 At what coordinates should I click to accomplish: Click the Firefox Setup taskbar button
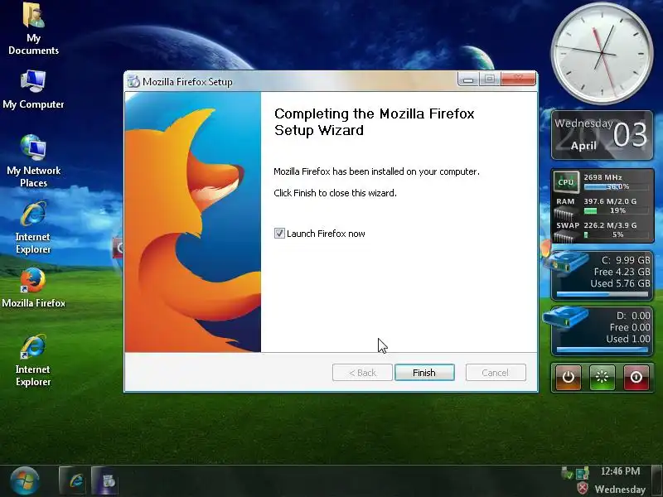pos(105,480)
